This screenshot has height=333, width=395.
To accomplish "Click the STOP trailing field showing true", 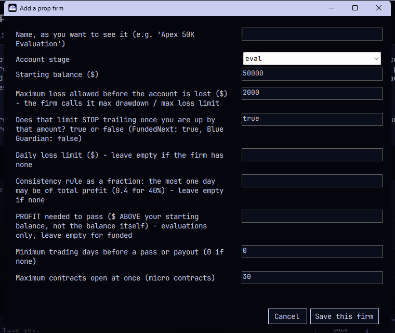I will coord(312,119).
